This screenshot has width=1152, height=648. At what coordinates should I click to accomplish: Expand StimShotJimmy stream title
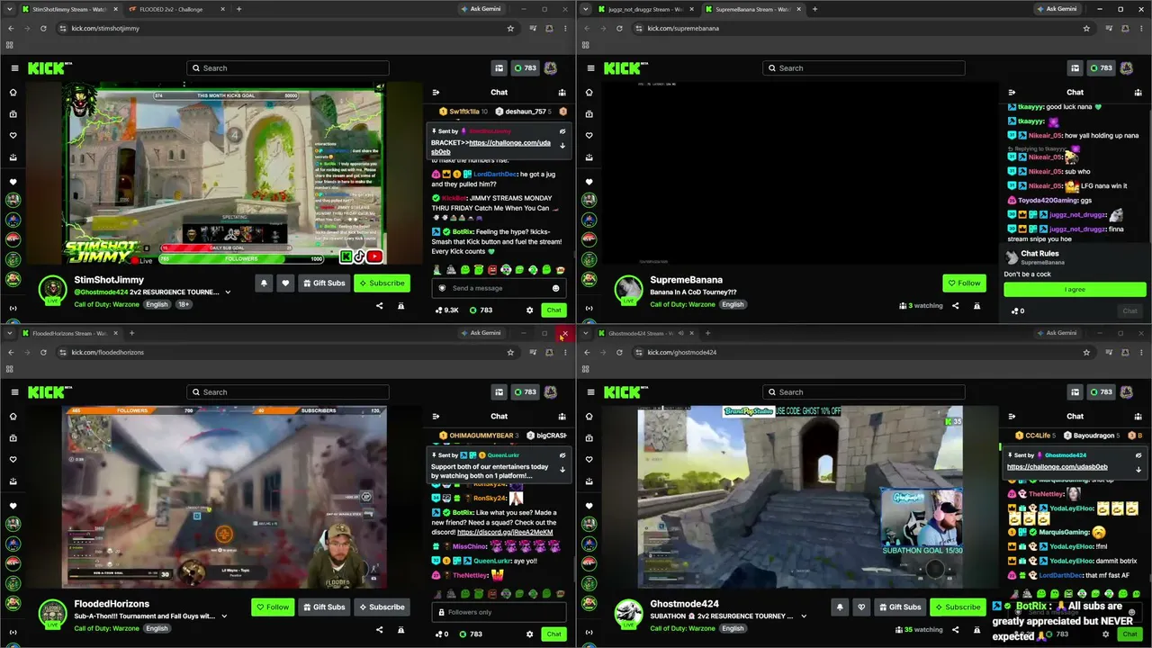coord(228,292)
